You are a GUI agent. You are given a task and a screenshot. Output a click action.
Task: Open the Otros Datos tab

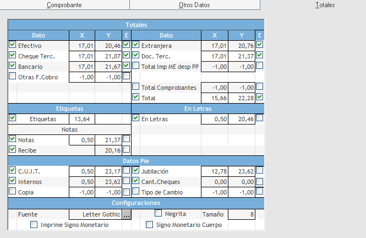[194, 5]
